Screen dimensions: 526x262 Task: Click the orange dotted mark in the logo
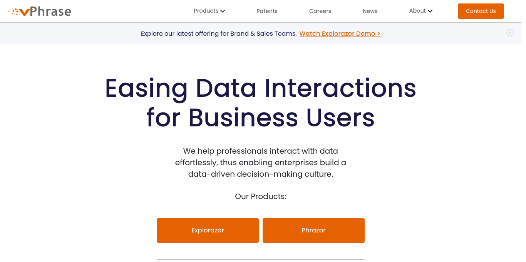[x=15, y=12]
